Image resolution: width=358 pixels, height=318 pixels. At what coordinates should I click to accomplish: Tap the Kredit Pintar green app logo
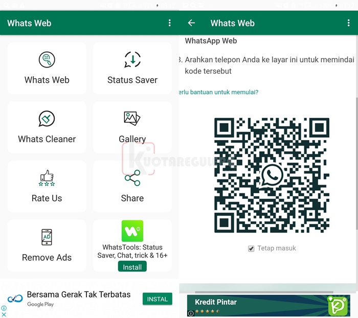(x=337, y=306)
